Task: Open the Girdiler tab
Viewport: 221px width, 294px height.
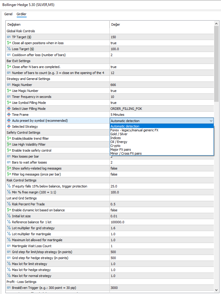Action: pyautogui.click(x=22, y=14)
